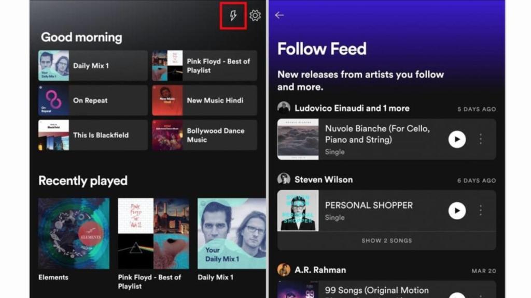
Task: Open New Music Hindi shortcut tile
Action: click(204, 100)
